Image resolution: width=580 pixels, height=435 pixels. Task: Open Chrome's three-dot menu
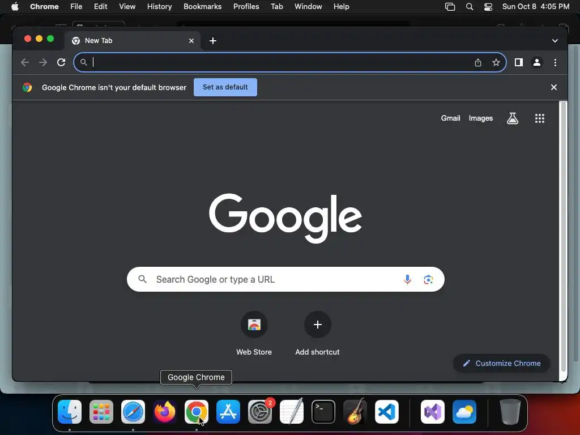(555, 62)
